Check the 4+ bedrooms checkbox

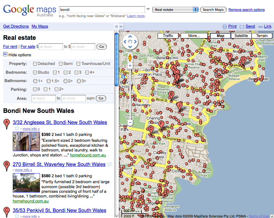coord(87,72)
